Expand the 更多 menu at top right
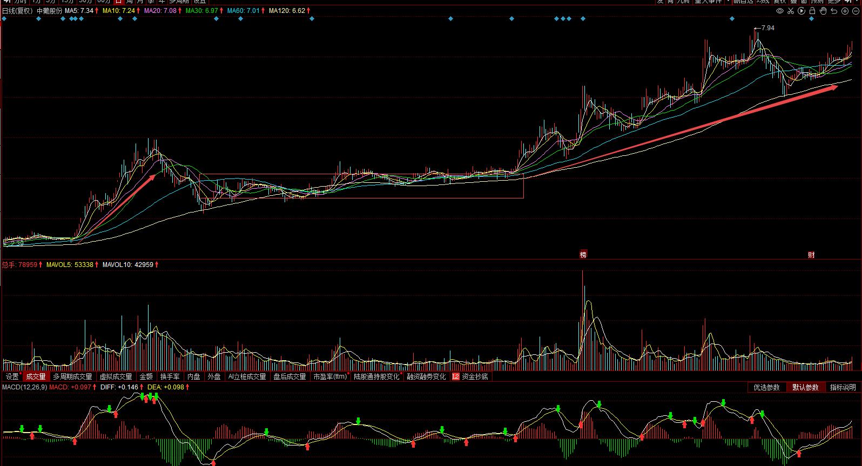This screenshot has height=466, width=862. [837, 2]
